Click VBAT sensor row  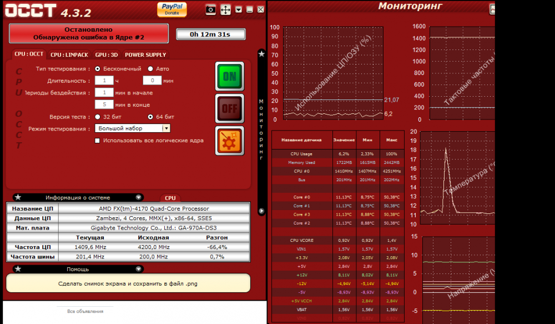click(x=337, y=310)
